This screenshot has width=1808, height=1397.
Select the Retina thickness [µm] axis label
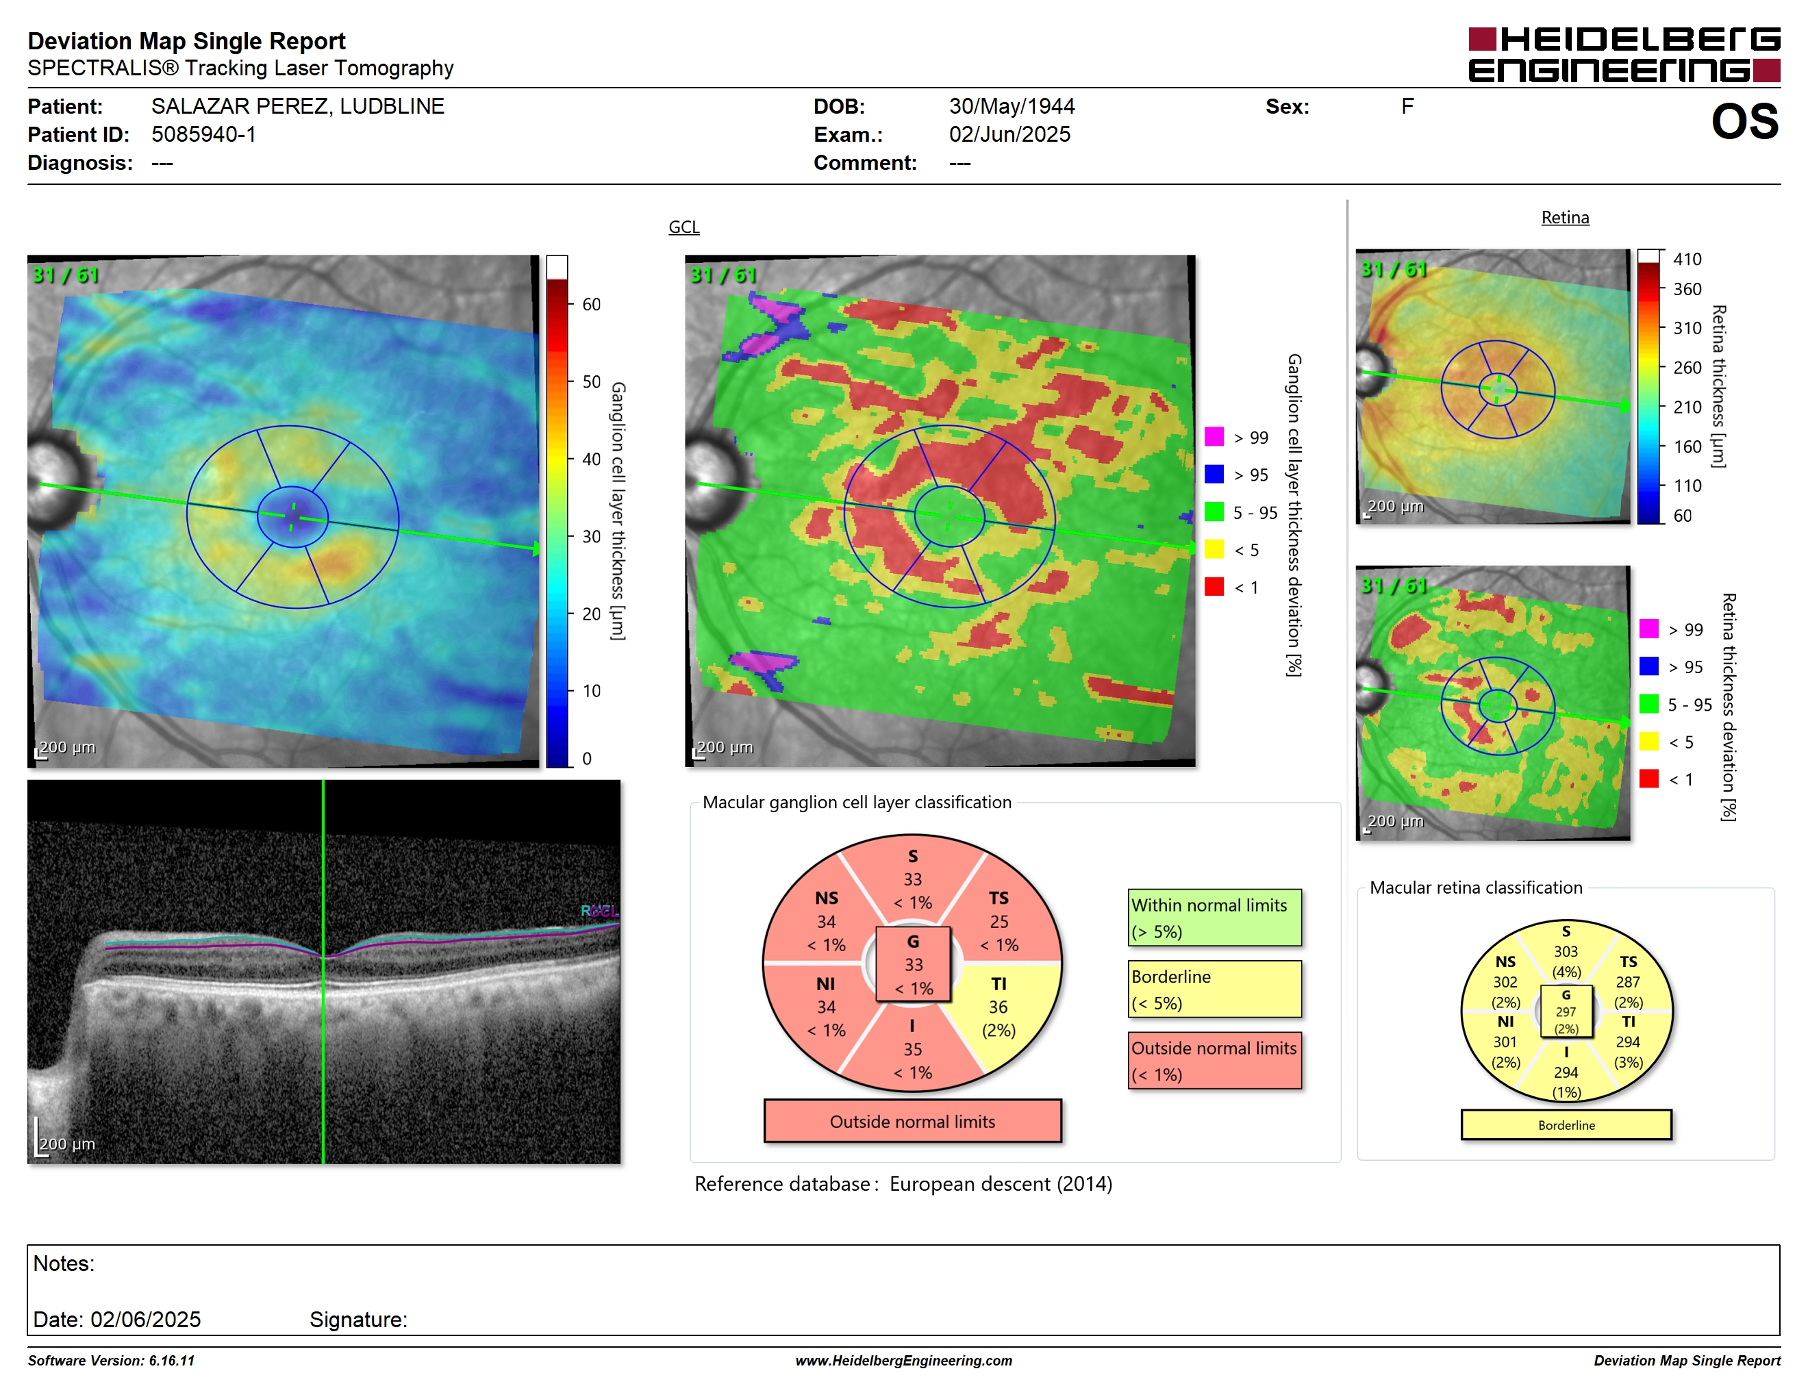1718,386
